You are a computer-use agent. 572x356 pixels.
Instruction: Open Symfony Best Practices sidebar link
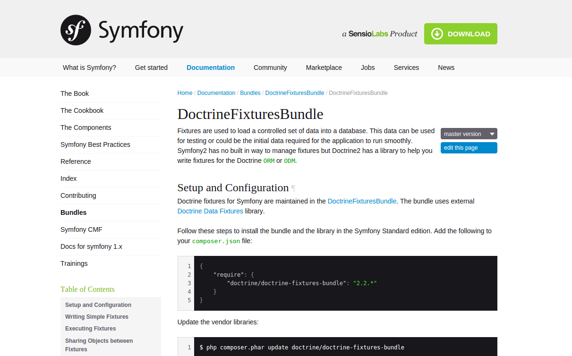95,144
